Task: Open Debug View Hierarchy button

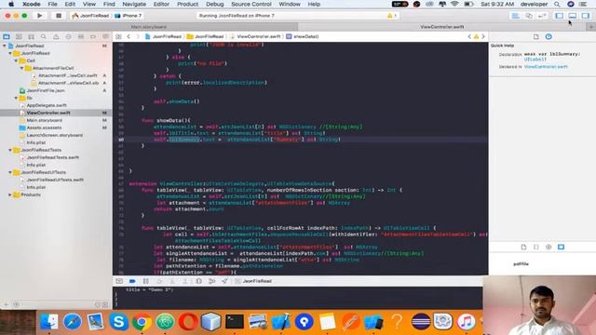Action: (x=198, y=281)
